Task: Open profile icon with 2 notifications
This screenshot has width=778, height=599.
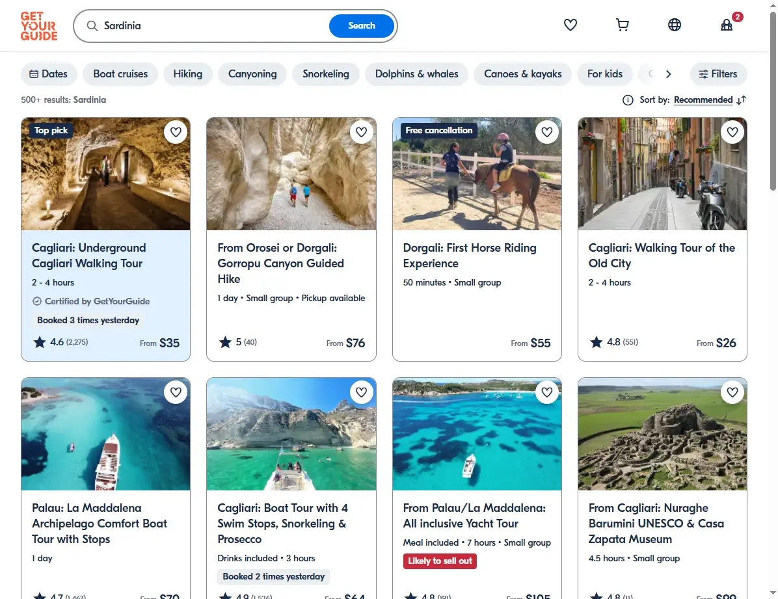Action: click(x=727, y=25)
